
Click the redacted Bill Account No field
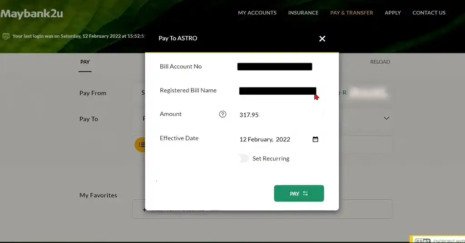pos(275,67)
